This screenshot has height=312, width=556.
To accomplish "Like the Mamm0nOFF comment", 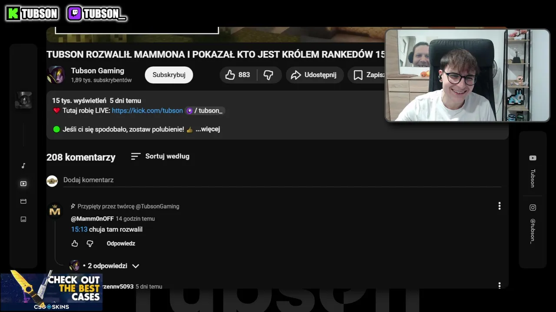I will (75, 244).
